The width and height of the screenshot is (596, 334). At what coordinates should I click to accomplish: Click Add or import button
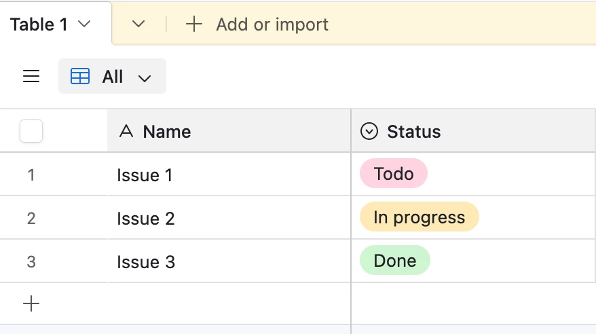point(272,24)
